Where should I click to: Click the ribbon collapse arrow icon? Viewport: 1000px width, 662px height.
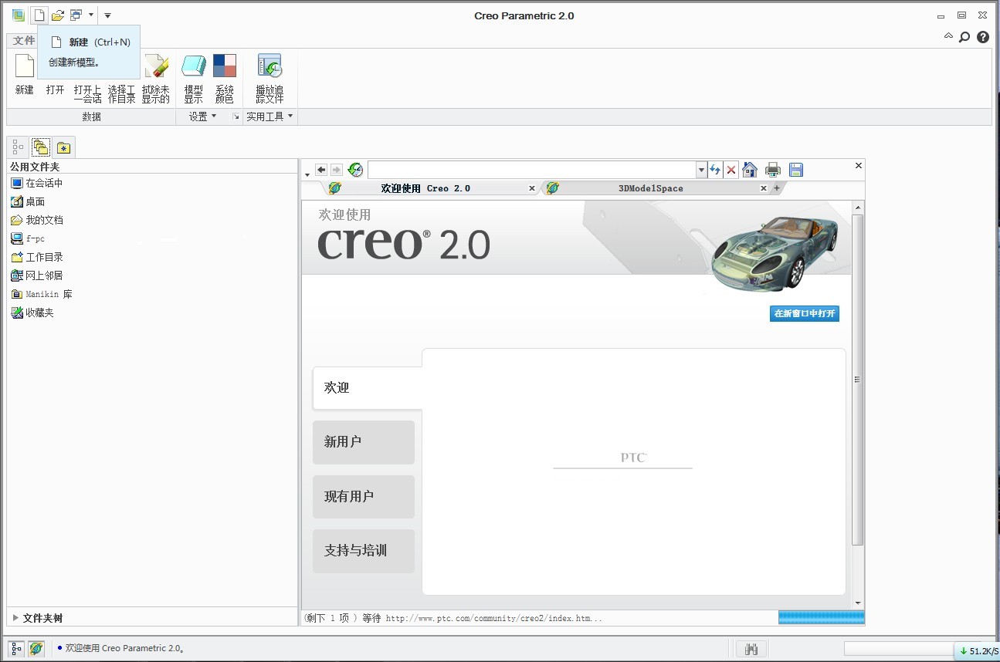coord(948,36)
